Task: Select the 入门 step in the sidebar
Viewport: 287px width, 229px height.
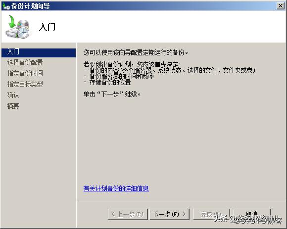Action: coord(39,53)
